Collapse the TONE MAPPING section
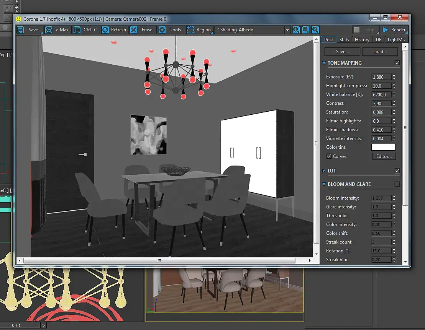This screenshot has width=425, height=330. (324, 63)
